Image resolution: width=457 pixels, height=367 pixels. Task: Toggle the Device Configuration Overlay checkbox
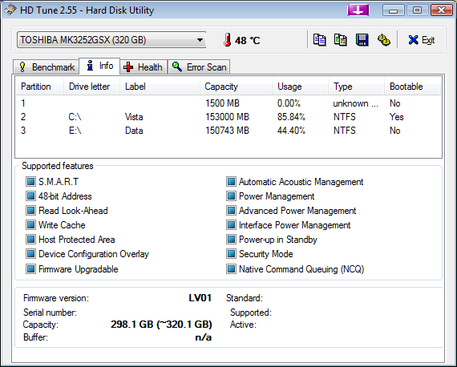pyautogui.click(x=30, y=254)
